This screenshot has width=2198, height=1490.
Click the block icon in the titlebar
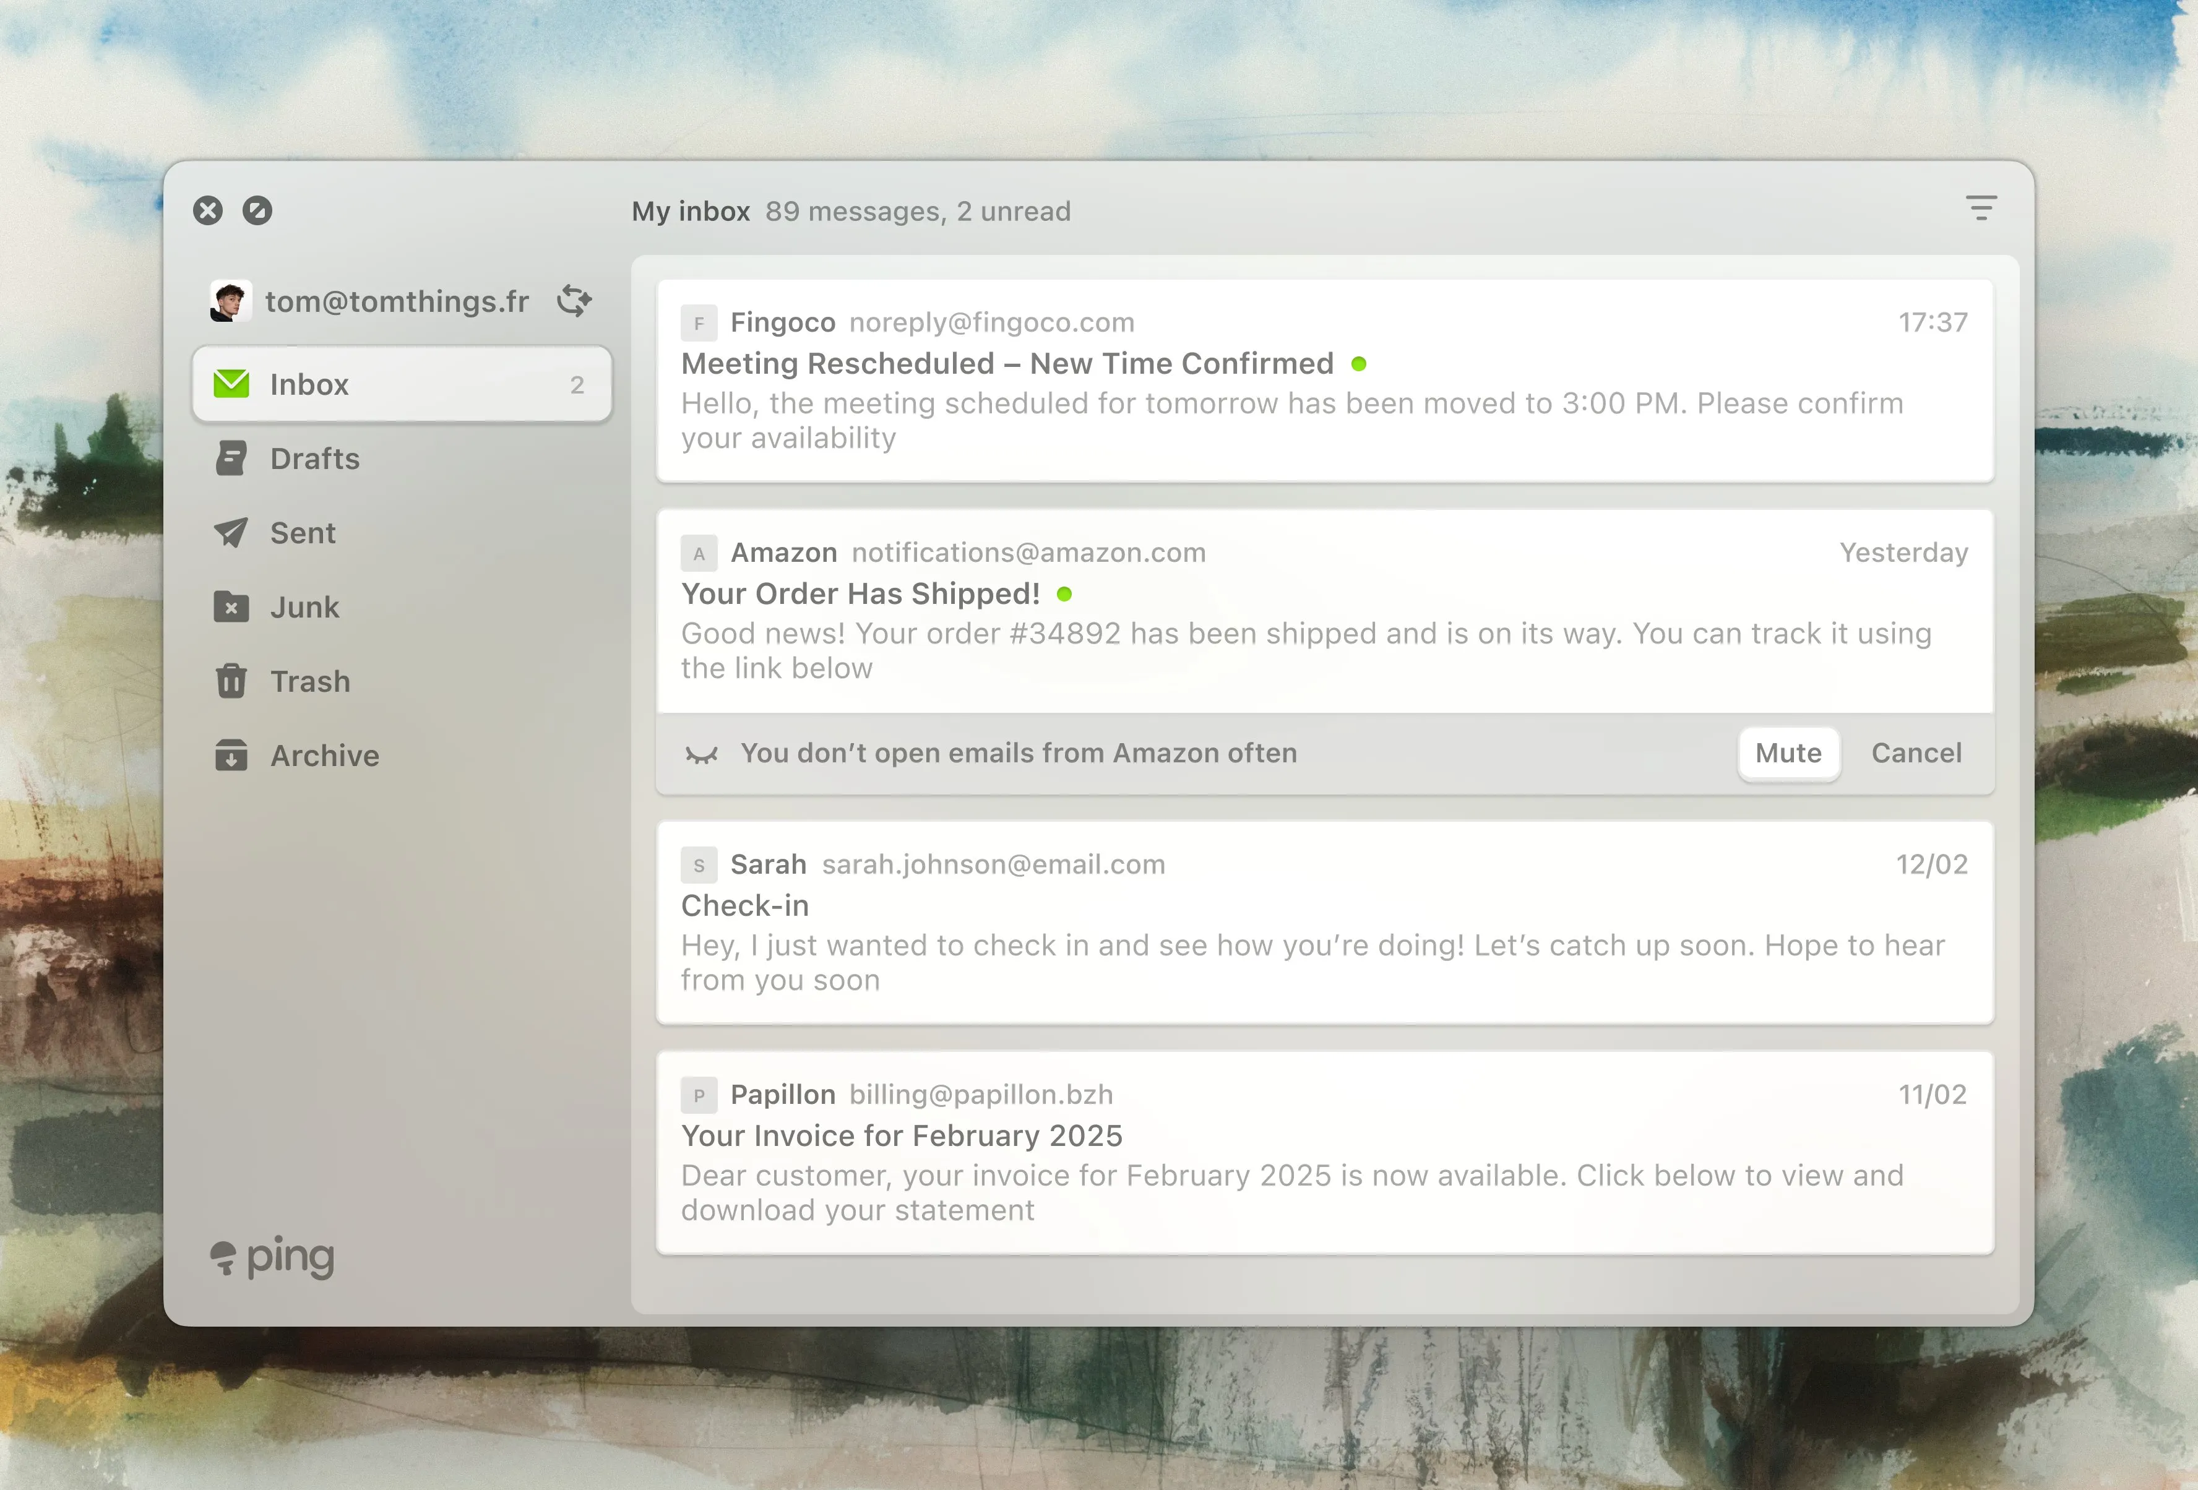257,210
